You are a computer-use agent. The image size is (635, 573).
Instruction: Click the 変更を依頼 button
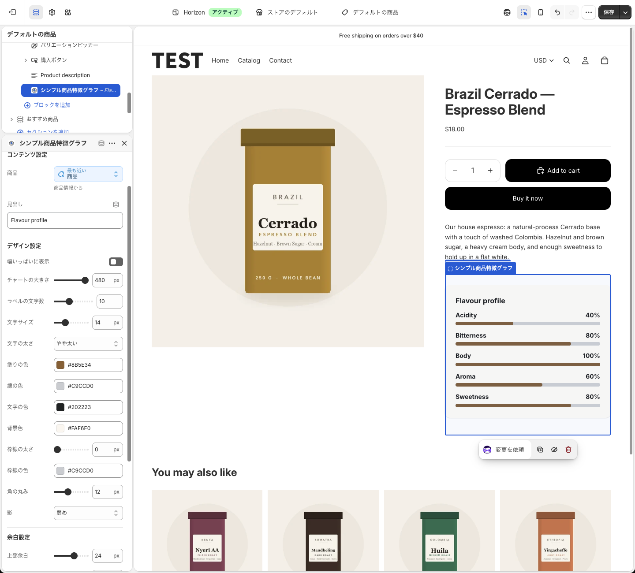pyautogui.click(x=504, y=450)
